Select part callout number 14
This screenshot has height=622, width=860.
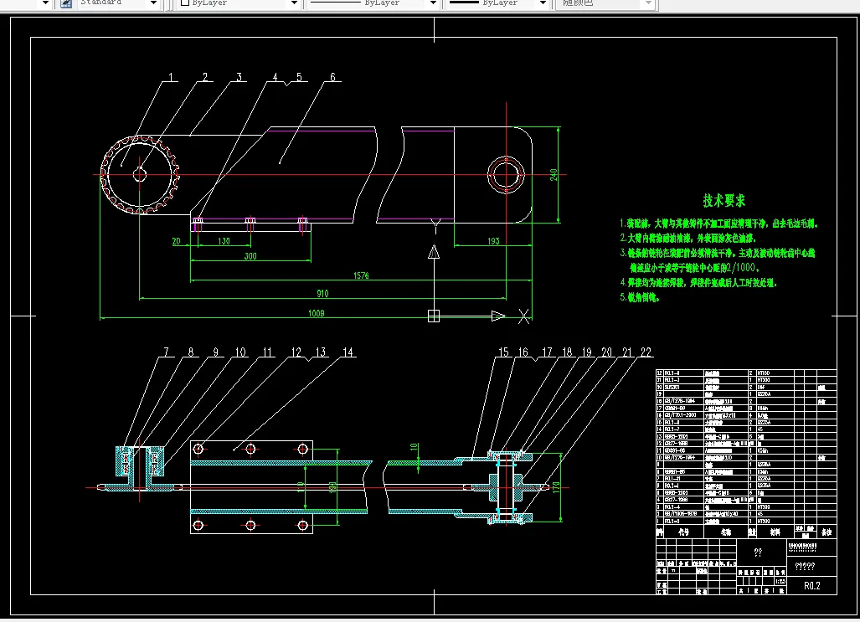point(348,352)
